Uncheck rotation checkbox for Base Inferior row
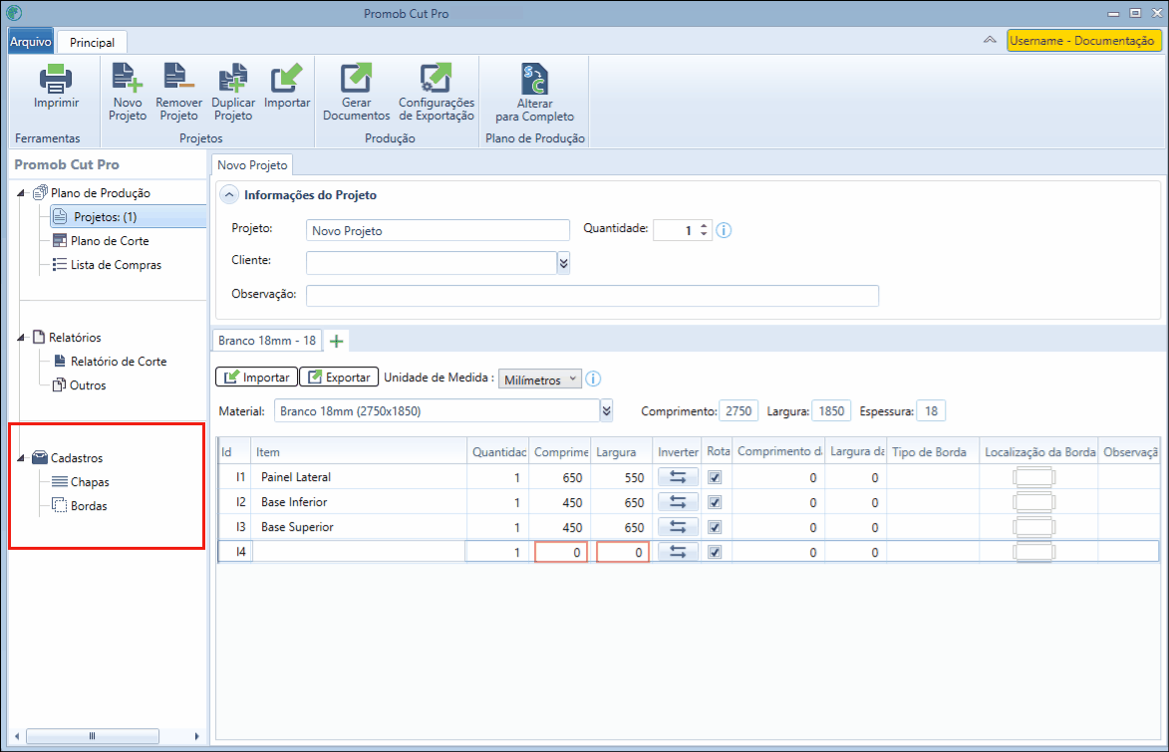The image size is (1169, 752). 715,502
